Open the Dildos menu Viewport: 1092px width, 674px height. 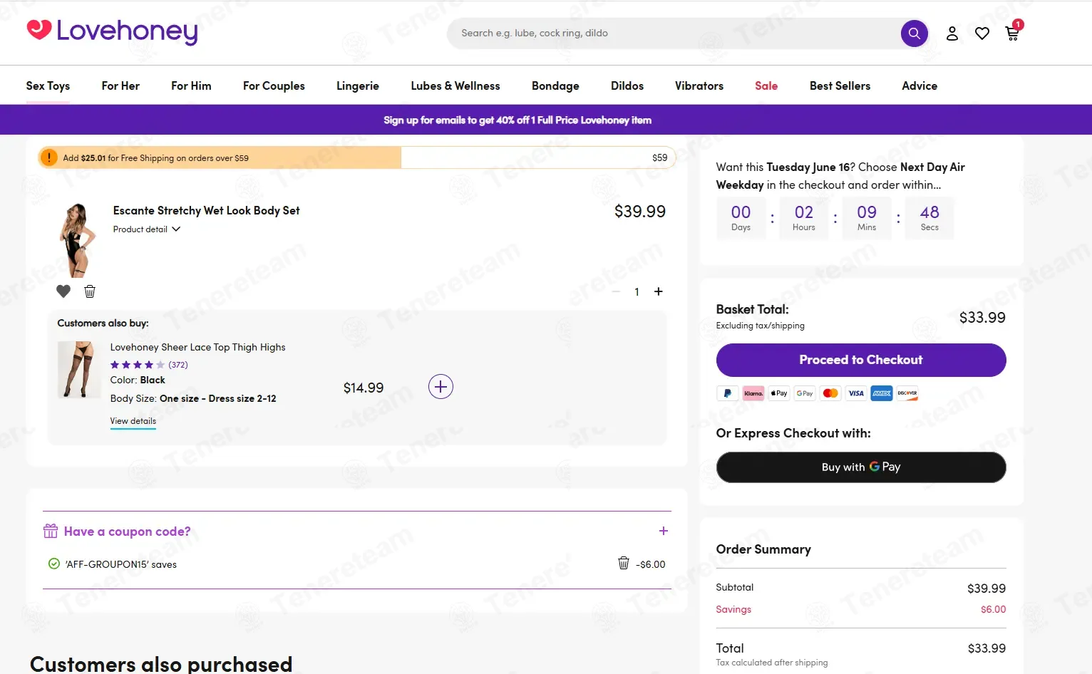tap(627, 85)
